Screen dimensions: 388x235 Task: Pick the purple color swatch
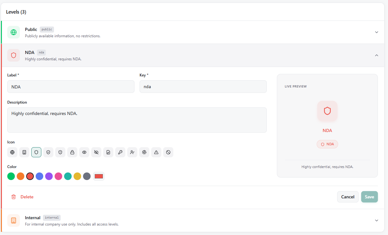(x=49, y=176)
